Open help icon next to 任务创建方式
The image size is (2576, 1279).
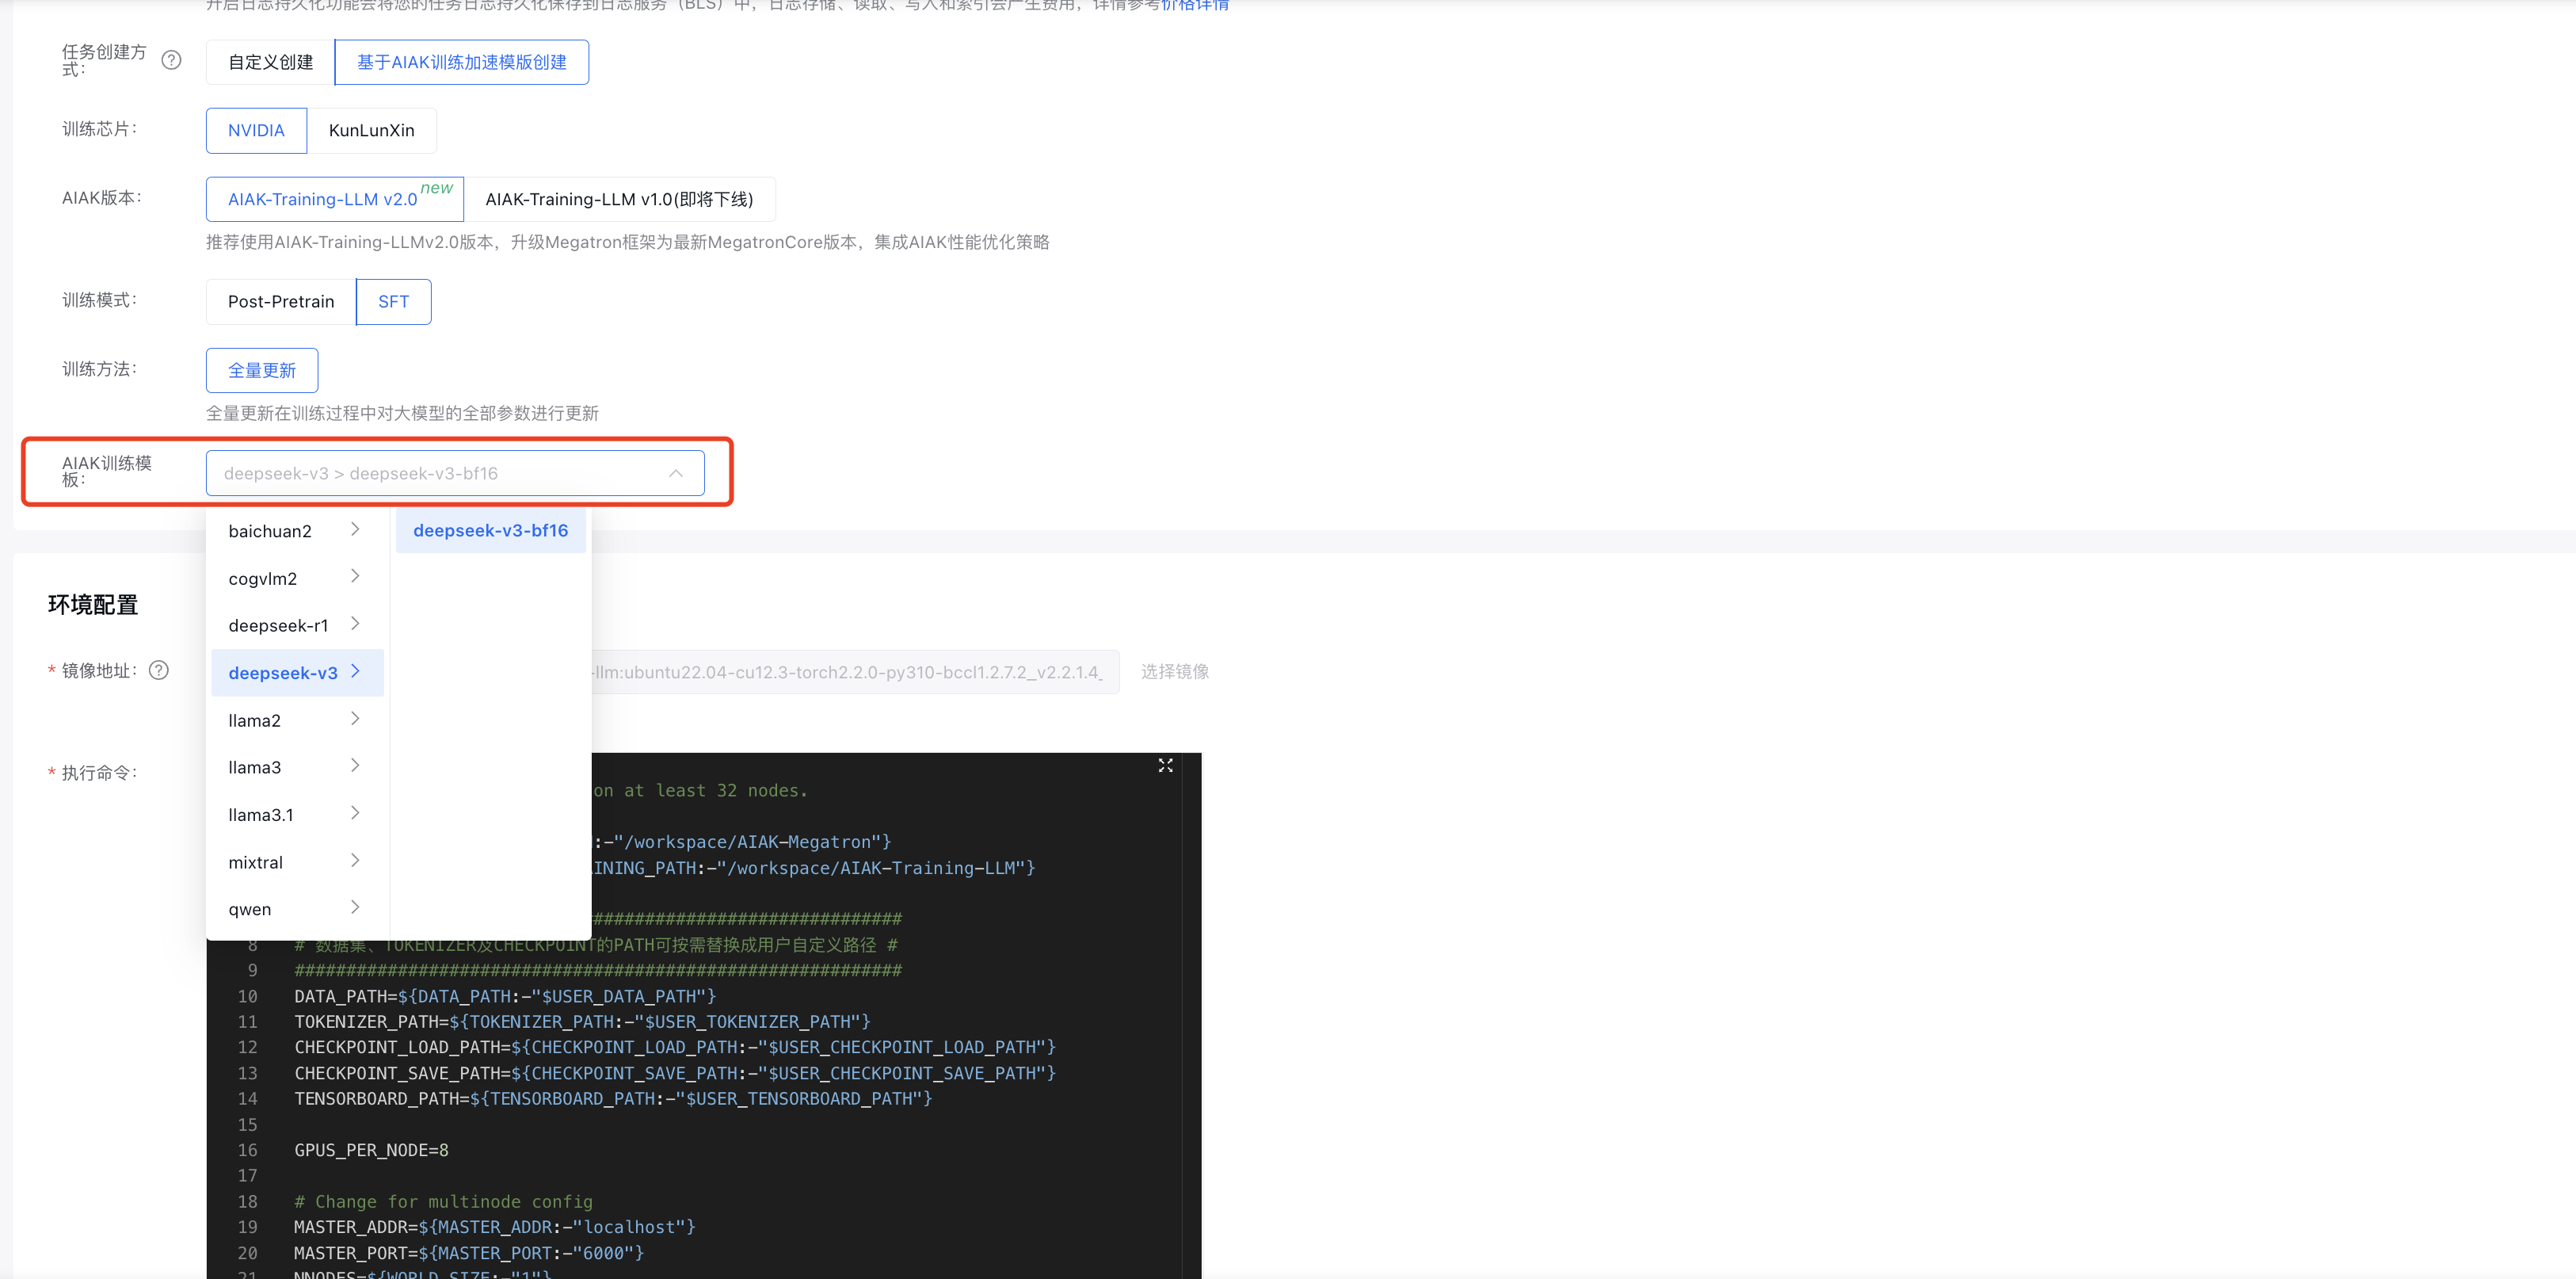click(171, 60)
